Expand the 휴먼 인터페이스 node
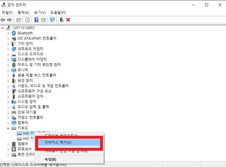226x167 pixels. click(x=8, y=155)
